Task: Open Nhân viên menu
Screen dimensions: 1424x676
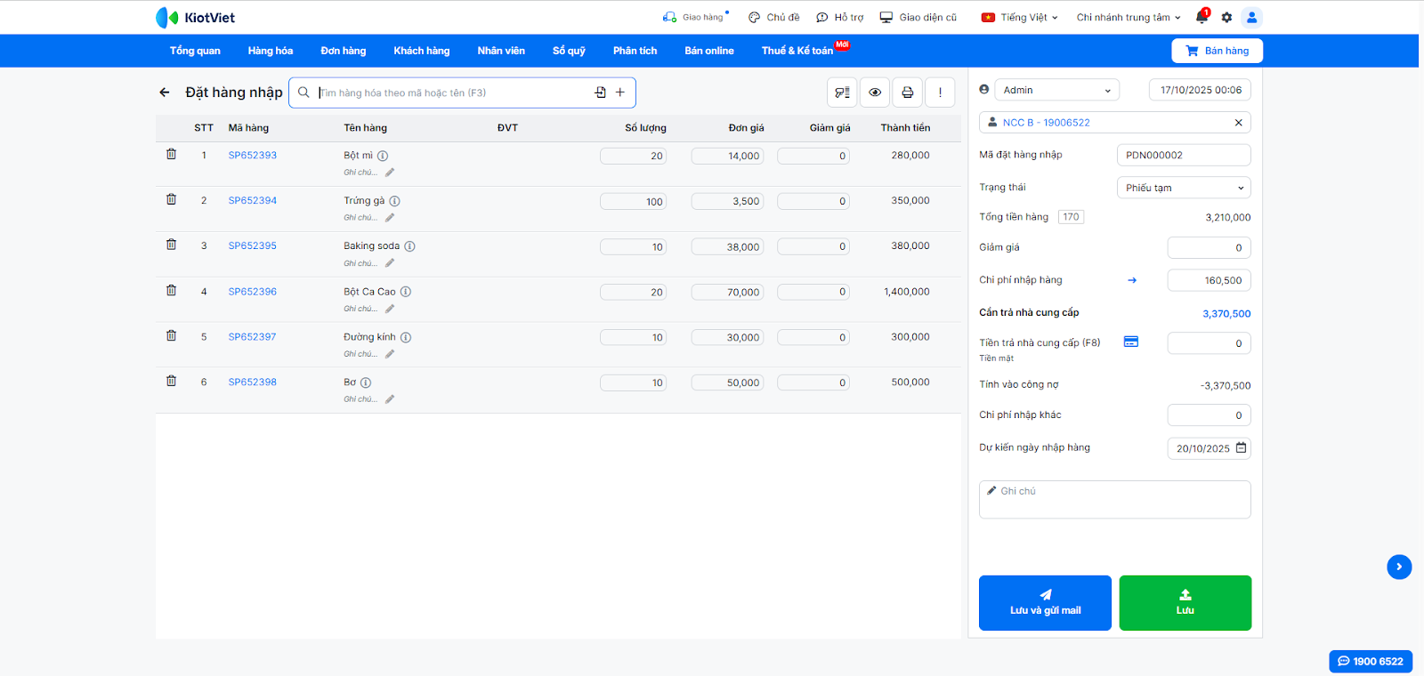Action: pyautogui.click(x=501, y=51)
